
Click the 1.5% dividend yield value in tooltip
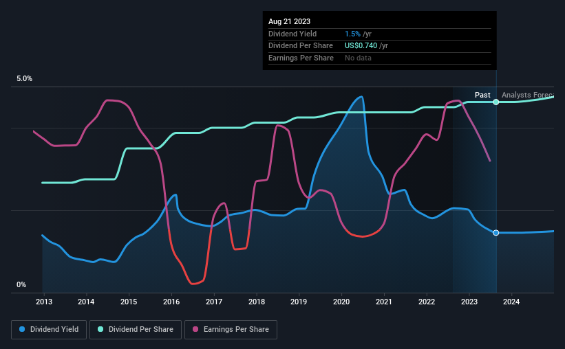pyautogui.click(x=352, y=34)
